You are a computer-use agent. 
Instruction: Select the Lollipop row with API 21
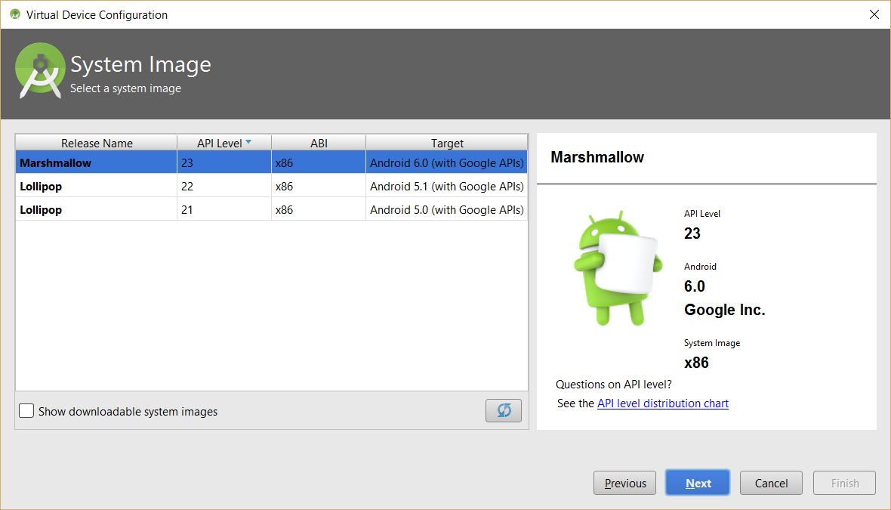coord(272,209)
